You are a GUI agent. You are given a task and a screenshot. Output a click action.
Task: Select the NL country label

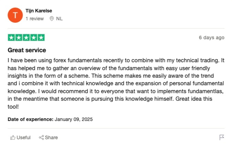59,19
